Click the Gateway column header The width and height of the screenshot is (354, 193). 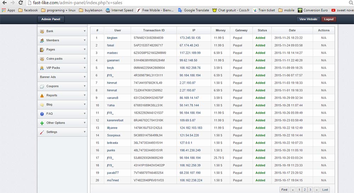[x=241, y=30]
